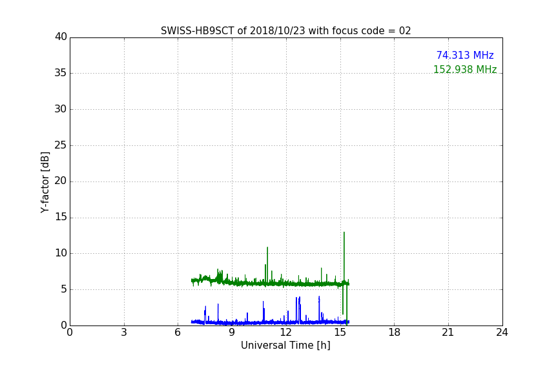Click the y-axis tick label 25
Image resolution: width=558 pixels, height=372 pixels.
pos(61,145)
